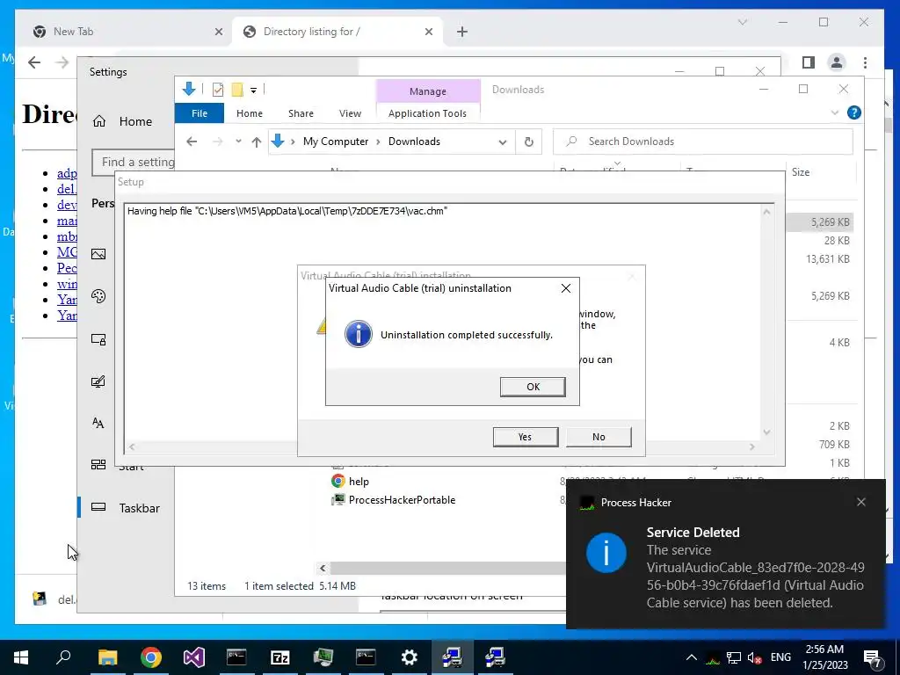Refresh the Downloads folder
This screenshot has width=900, height=675.
(528, 142)
